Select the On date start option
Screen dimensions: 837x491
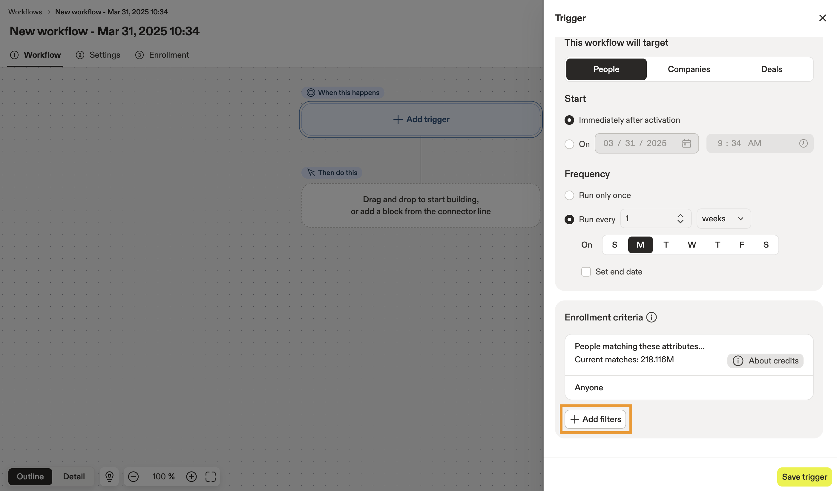[x=569, y=144]
